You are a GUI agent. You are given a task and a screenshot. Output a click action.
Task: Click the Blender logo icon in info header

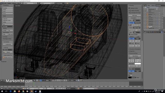click(x=67, y=3)
